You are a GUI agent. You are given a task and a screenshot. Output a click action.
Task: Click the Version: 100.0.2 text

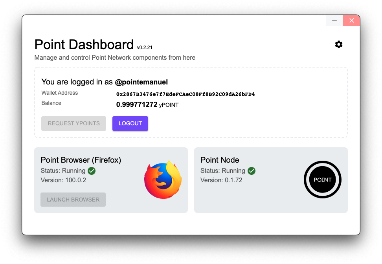63,180
